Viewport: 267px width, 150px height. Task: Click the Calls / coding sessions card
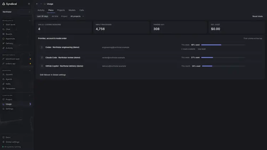(64, 27)
